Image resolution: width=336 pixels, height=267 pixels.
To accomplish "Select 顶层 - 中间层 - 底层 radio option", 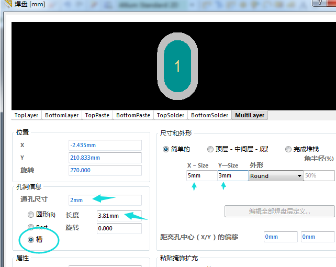I will 210,149.
